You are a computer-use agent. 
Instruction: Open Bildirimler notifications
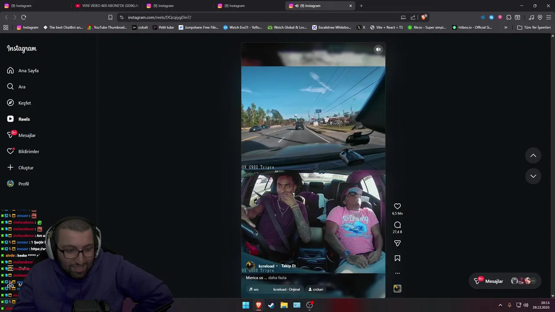tap(23, 152)
